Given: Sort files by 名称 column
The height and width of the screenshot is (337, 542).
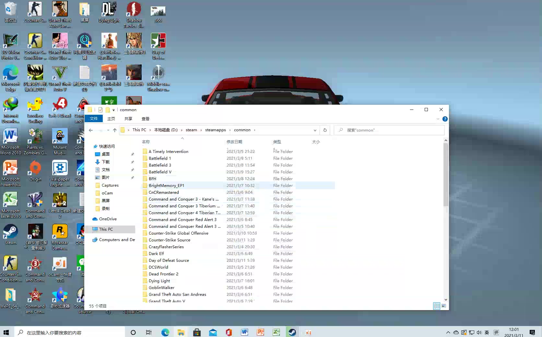Looking at the screenshot, I should click(x=146, y=142).
